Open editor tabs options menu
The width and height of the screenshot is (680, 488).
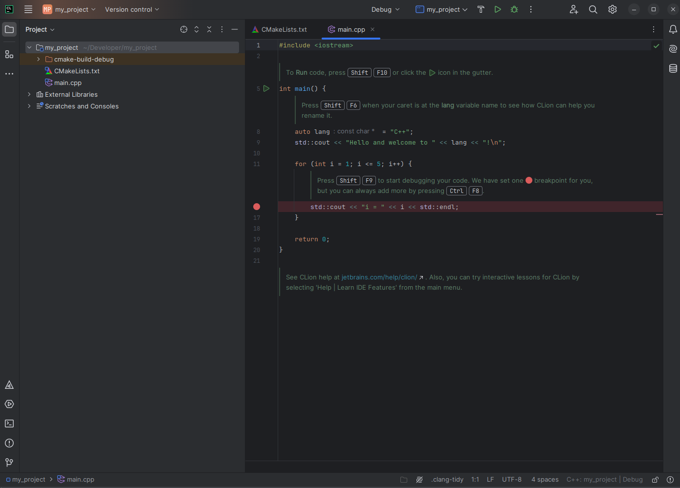654,29
